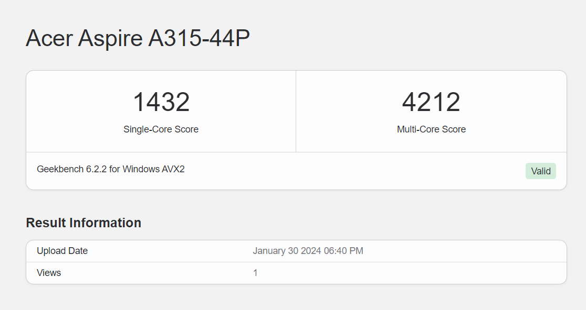Click the Result Information heading
Viewport: 586px width, 310px height.
pyautogui.click(x=83, y=223)
